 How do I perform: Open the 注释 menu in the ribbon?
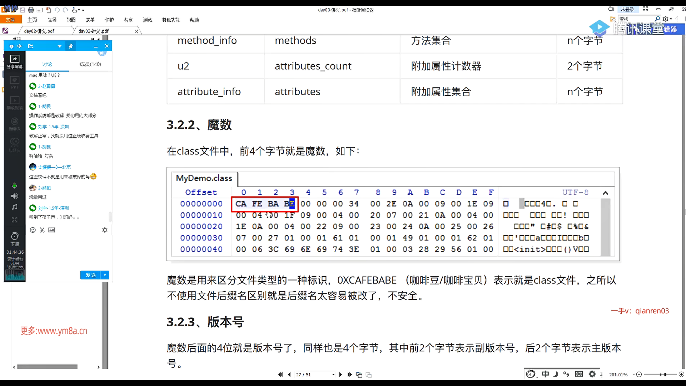(52, 20)
